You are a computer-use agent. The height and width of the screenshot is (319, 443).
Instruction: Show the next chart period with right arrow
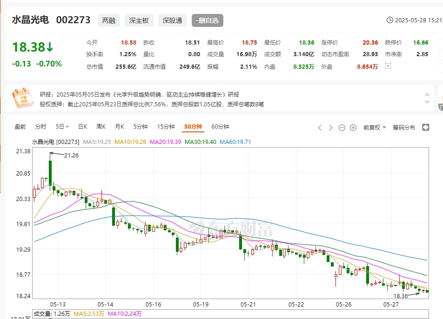tap(330, 128)
